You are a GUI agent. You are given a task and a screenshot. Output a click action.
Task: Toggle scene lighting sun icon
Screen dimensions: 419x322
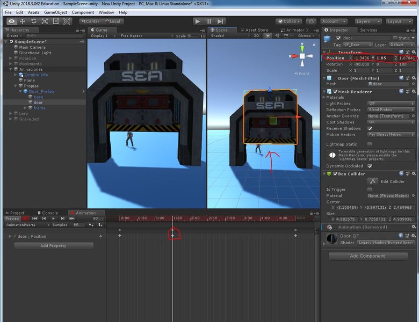point(268,36)
